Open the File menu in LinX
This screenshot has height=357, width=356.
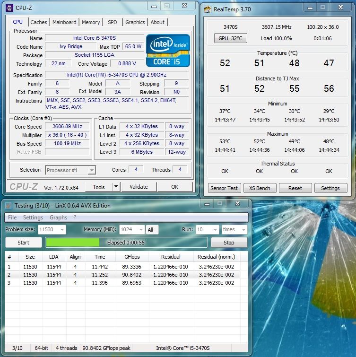pos(12,218)
